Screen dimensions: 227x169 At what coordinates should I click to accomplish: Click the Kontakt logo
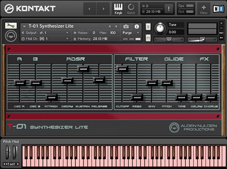(30, 8)
